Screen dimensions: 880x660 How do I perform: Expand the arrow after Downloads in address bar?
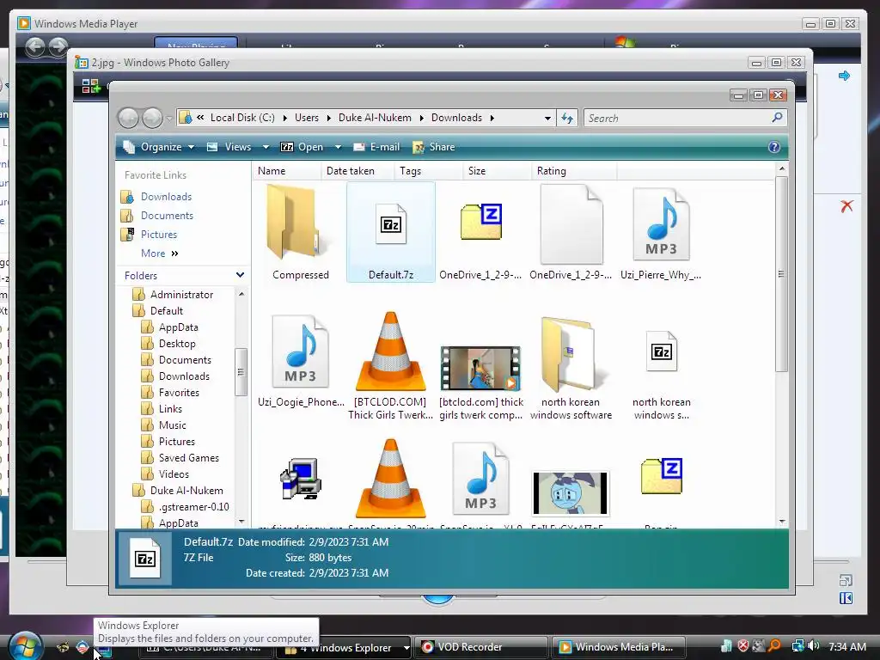coord(492,118)
